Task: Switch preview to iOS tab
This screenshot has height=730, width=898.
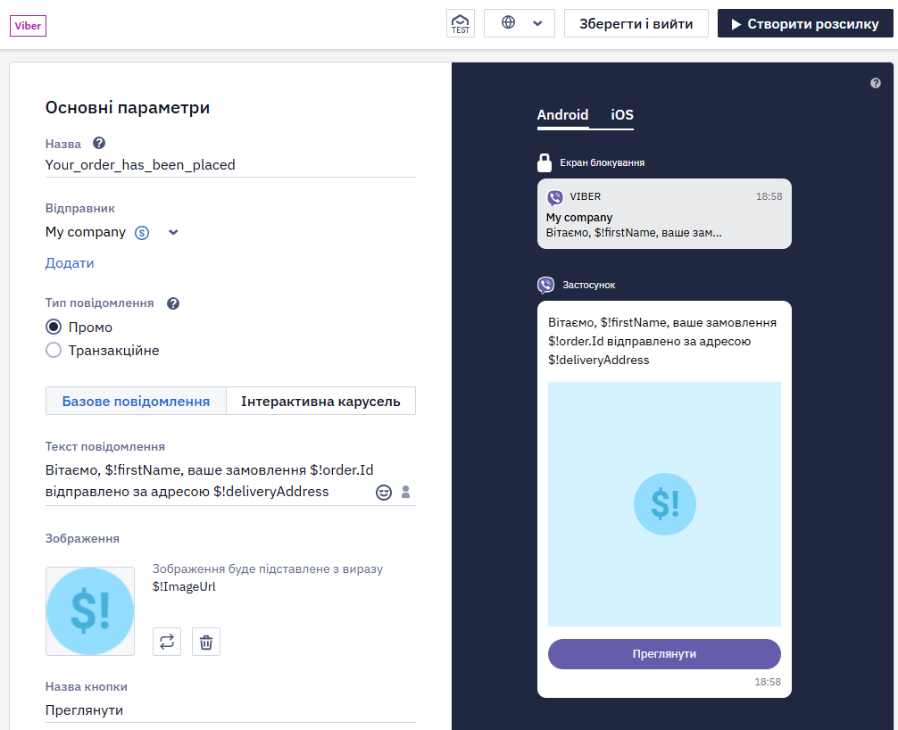Action: [x=622, y=115]
